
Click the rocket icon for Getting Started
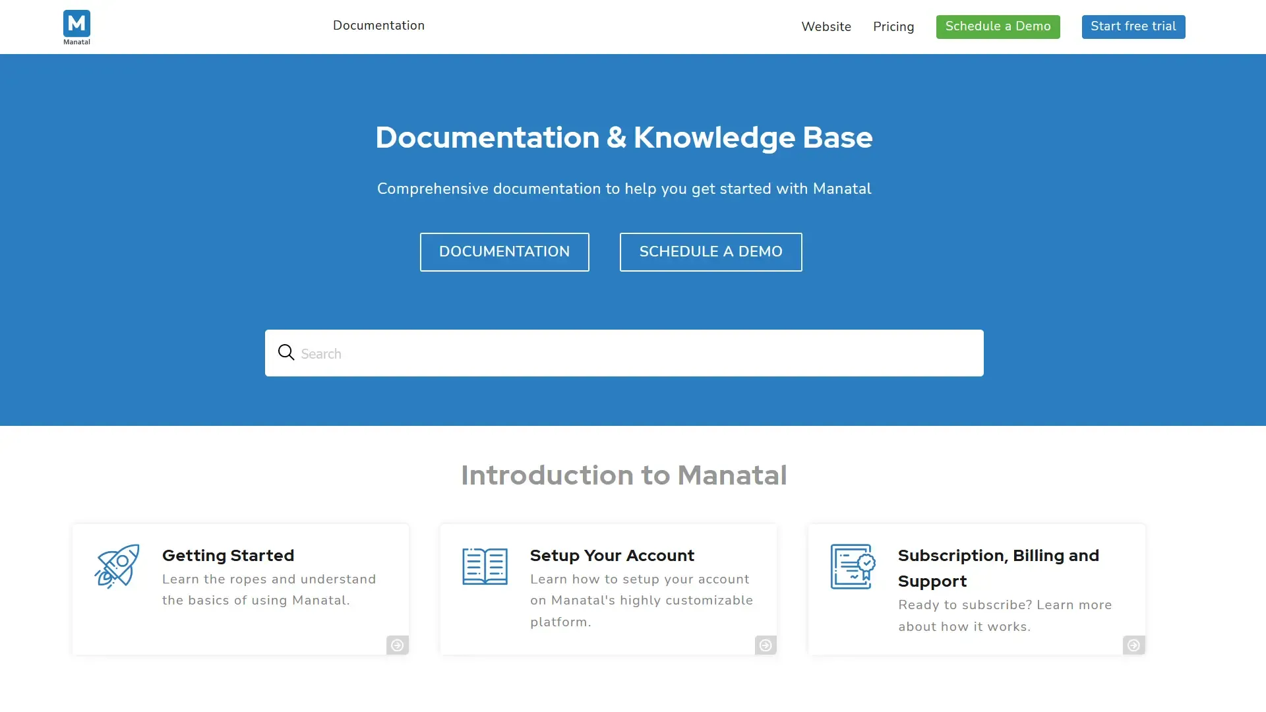(117, 566)
